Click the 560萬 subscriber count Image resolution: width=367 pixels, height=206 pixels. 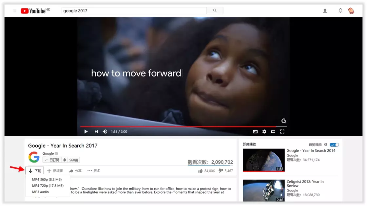(x=74, y=160)
